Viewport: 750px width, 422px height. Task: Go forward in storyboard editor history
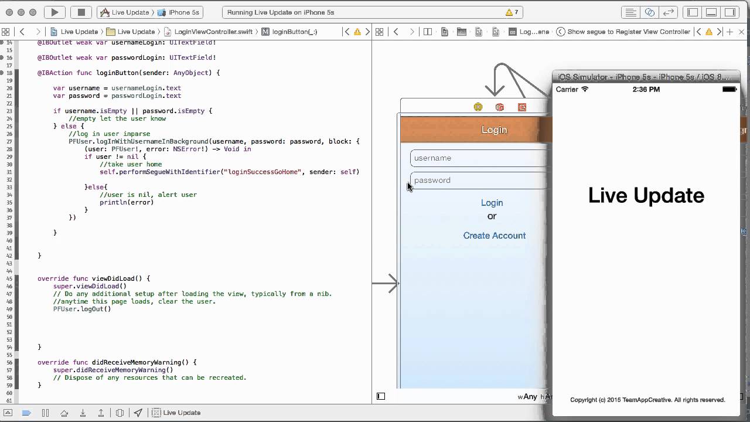pyautogui.click(x=412, y=32)
